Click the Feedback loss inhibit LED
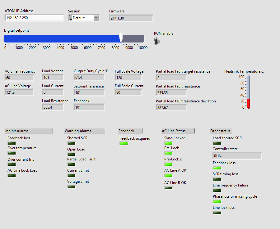The height and width of the screenshot is (229, 280). click(12, 143)
